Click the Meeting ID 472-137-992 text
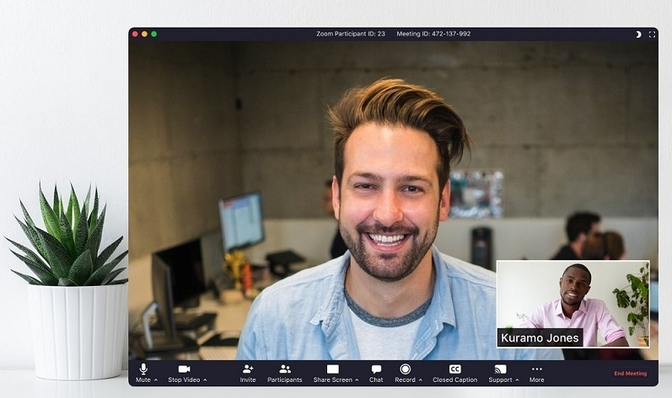The image size is (672, 398). pos(433,34)
